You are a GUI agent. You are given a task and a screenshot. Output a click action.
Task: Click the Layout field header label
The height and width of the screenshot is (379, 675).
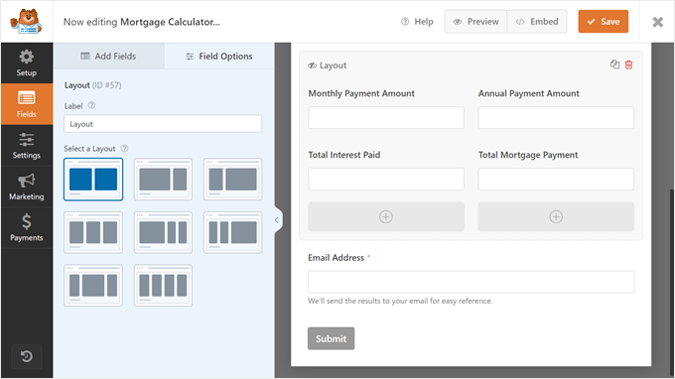pyautogui.click(x=333, y=65)
